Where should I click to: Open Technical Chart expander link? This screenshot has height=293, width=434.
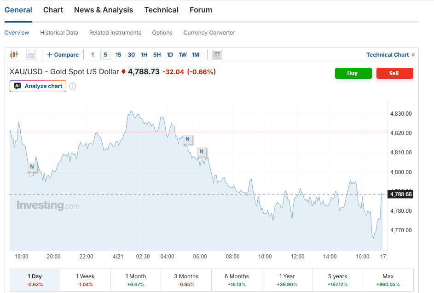coord(390,55)
